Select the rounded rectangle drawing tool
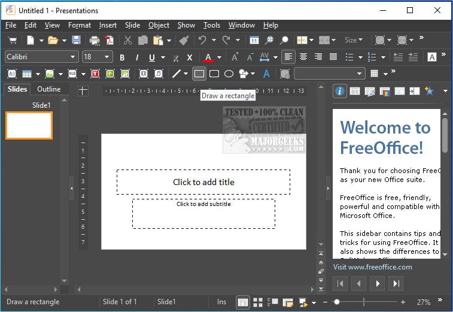Viewport: 453px width, 312px height. tap(214, 74)
